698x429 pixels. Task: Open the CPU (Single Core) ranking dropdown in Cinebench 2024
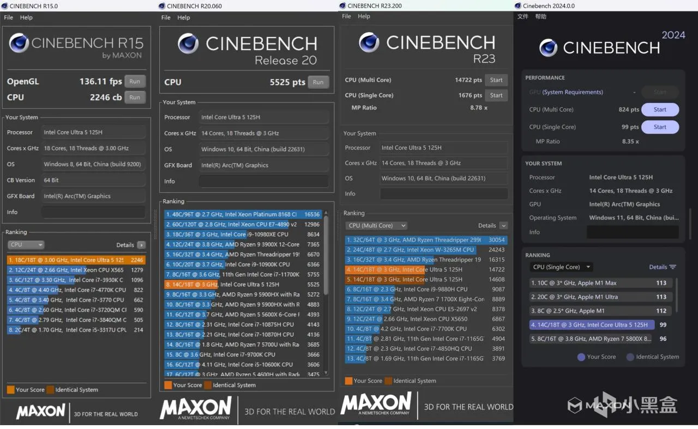[561, 267]
